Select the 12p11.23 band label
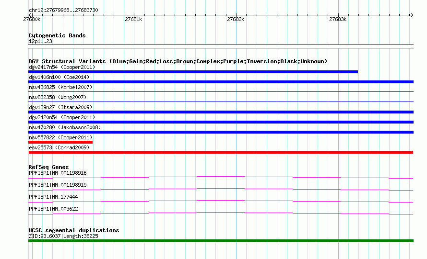The image size is (427, 259). [x=40, y=41]
